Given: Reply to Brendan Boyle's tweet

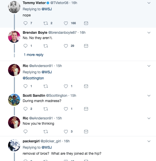Looking at the screenshot, I should (x=25, y=46).
